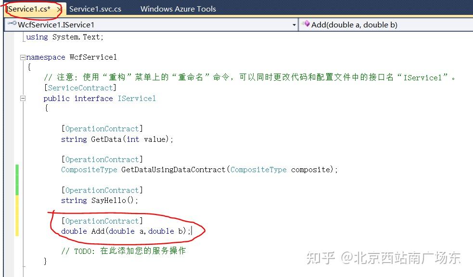Collapse the namespace WcfService1 block

[x=23, y=57]
